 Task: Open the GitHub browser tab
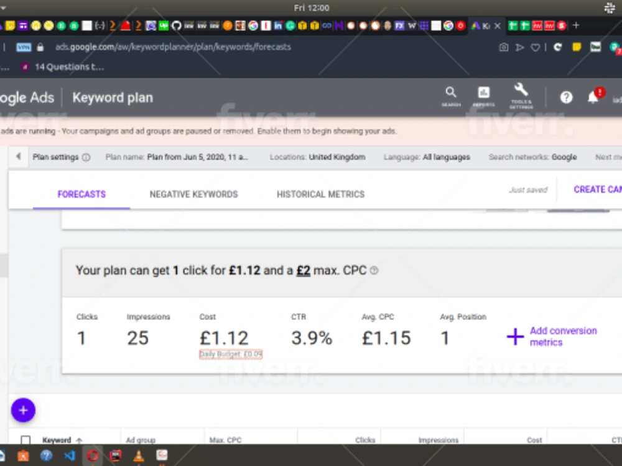(176, 25)
